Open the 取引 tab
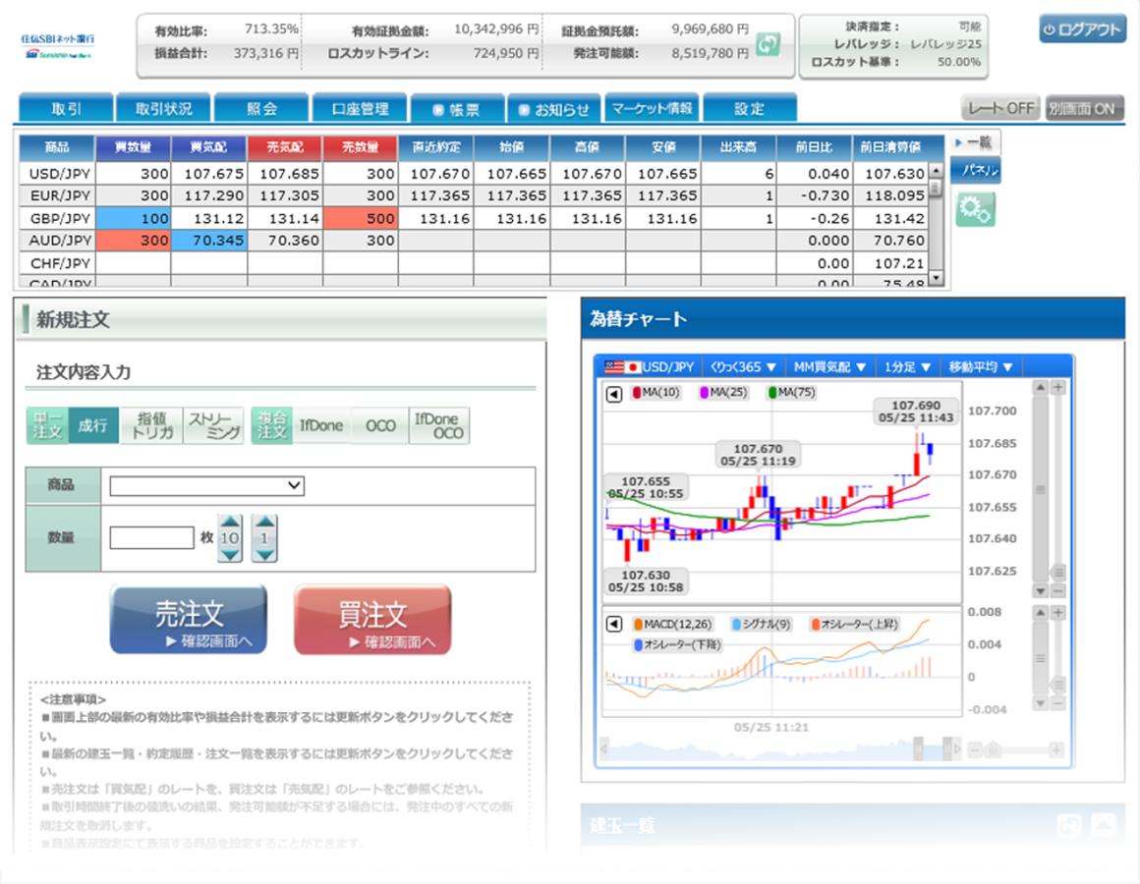Screen dimensions: 1140x884 (x=66, y=108)
